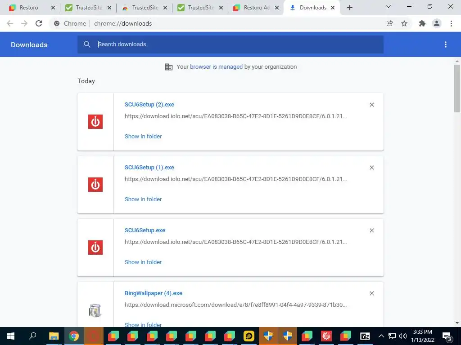Open the yellow circular app taskbar icon
Viewport: 461px width, 345px height.
tap(249, 336)
